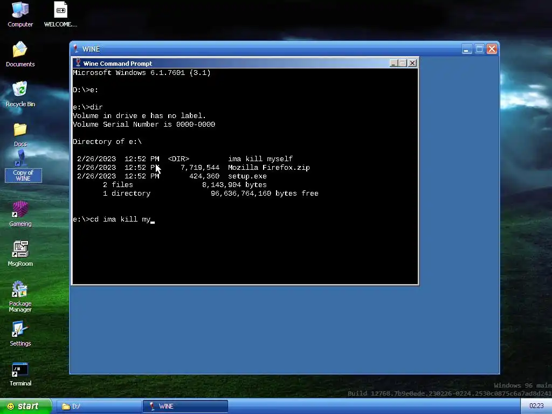Click the 'setup.exe' file name
552x414 pixels.
pyautogui.click(x=247, y=176)
